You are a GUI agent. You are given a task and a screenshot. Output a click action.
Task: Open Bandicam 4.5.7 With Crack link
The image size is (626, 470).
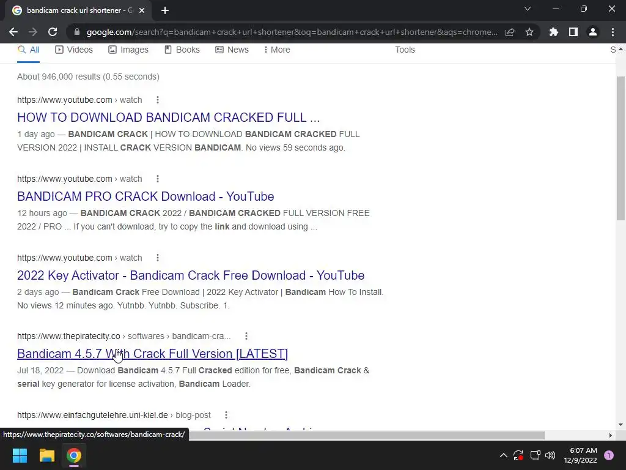[152, 354]
